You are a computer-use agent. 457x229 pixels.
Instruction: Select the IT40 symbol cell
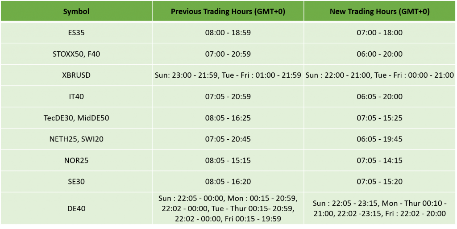pyautogui.click(x=76, y=96)
